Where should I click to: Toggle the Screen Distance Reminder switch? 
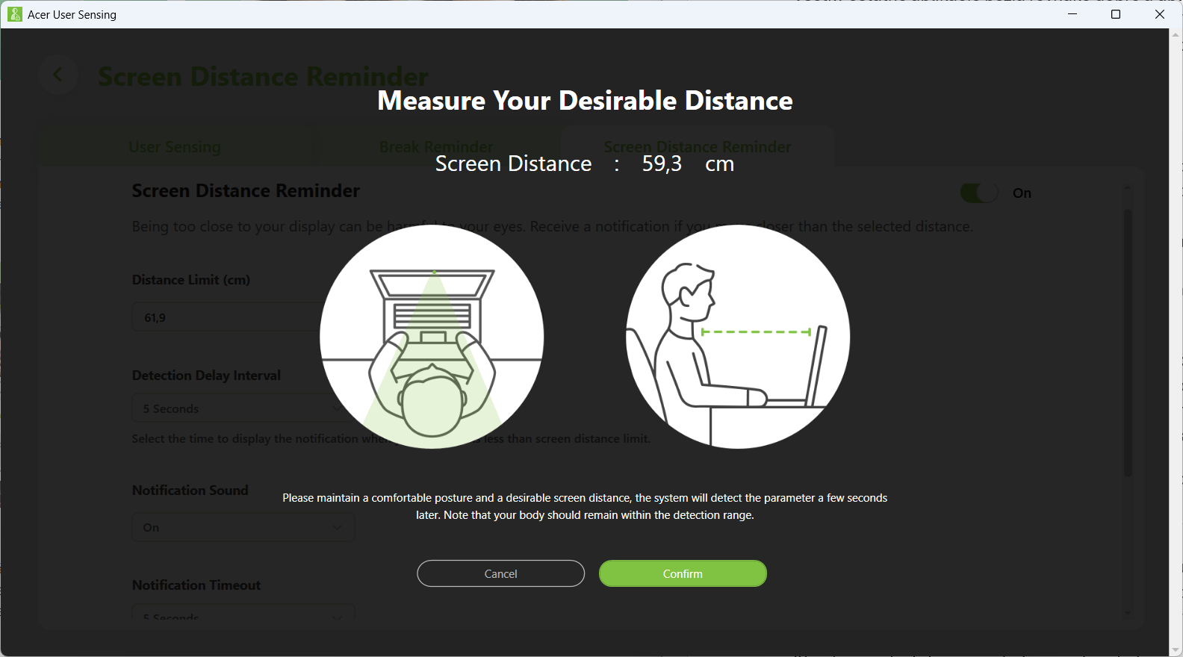[x=979, y=193]
